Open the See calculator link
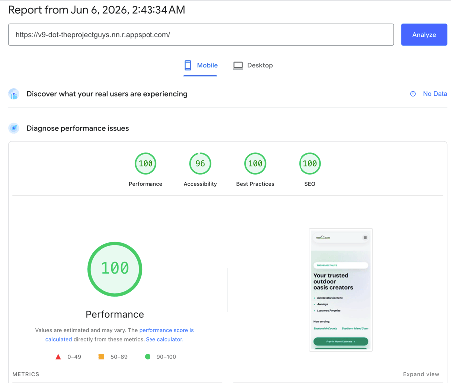451x383 pixels. (x=164, y=339)
